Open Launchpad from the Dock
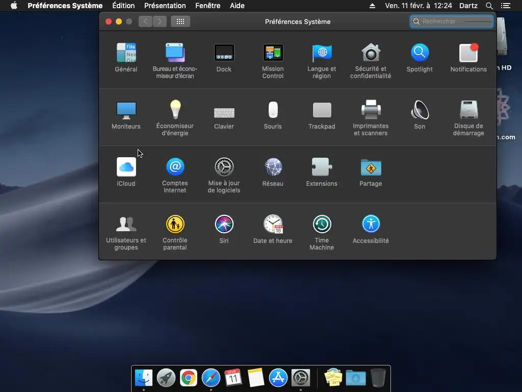This screenshot has height=392, width=522. point(166,378)
